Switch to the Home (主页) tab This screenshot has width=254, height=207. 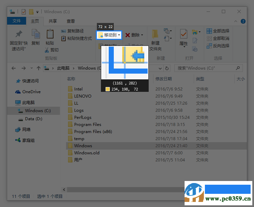coord(35,21)
